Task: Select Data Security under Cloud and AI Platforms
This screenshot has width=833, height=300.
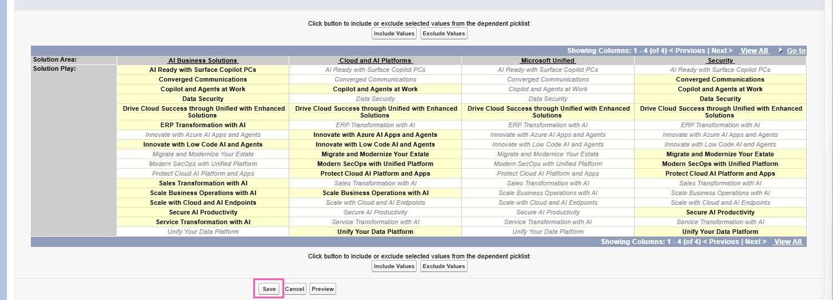Action: pos(375,99)
